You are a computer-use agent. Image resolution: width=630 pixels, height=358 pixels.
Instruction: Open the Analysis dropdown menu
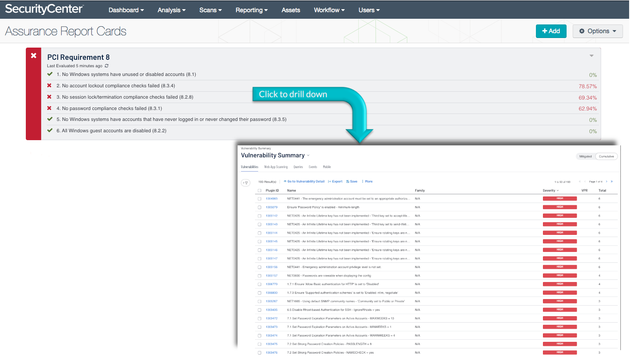pyautogui.click(x=171, y=10)
